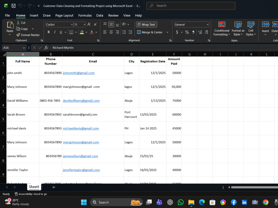Apply Accounting dollar format
This screenshot has width=278, height=208.
pos(177,32)
